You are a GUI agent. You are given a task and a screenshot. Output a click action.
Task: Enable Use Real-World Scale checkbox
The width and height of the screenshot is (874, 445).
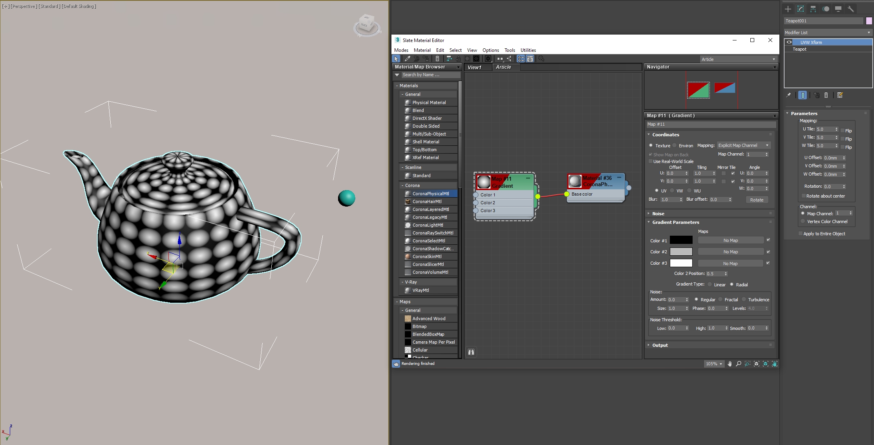click(x=651, y=161)
